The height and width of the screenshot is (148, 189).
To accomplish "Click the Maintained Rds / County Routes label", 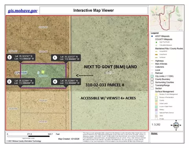I will click(169, 48).
